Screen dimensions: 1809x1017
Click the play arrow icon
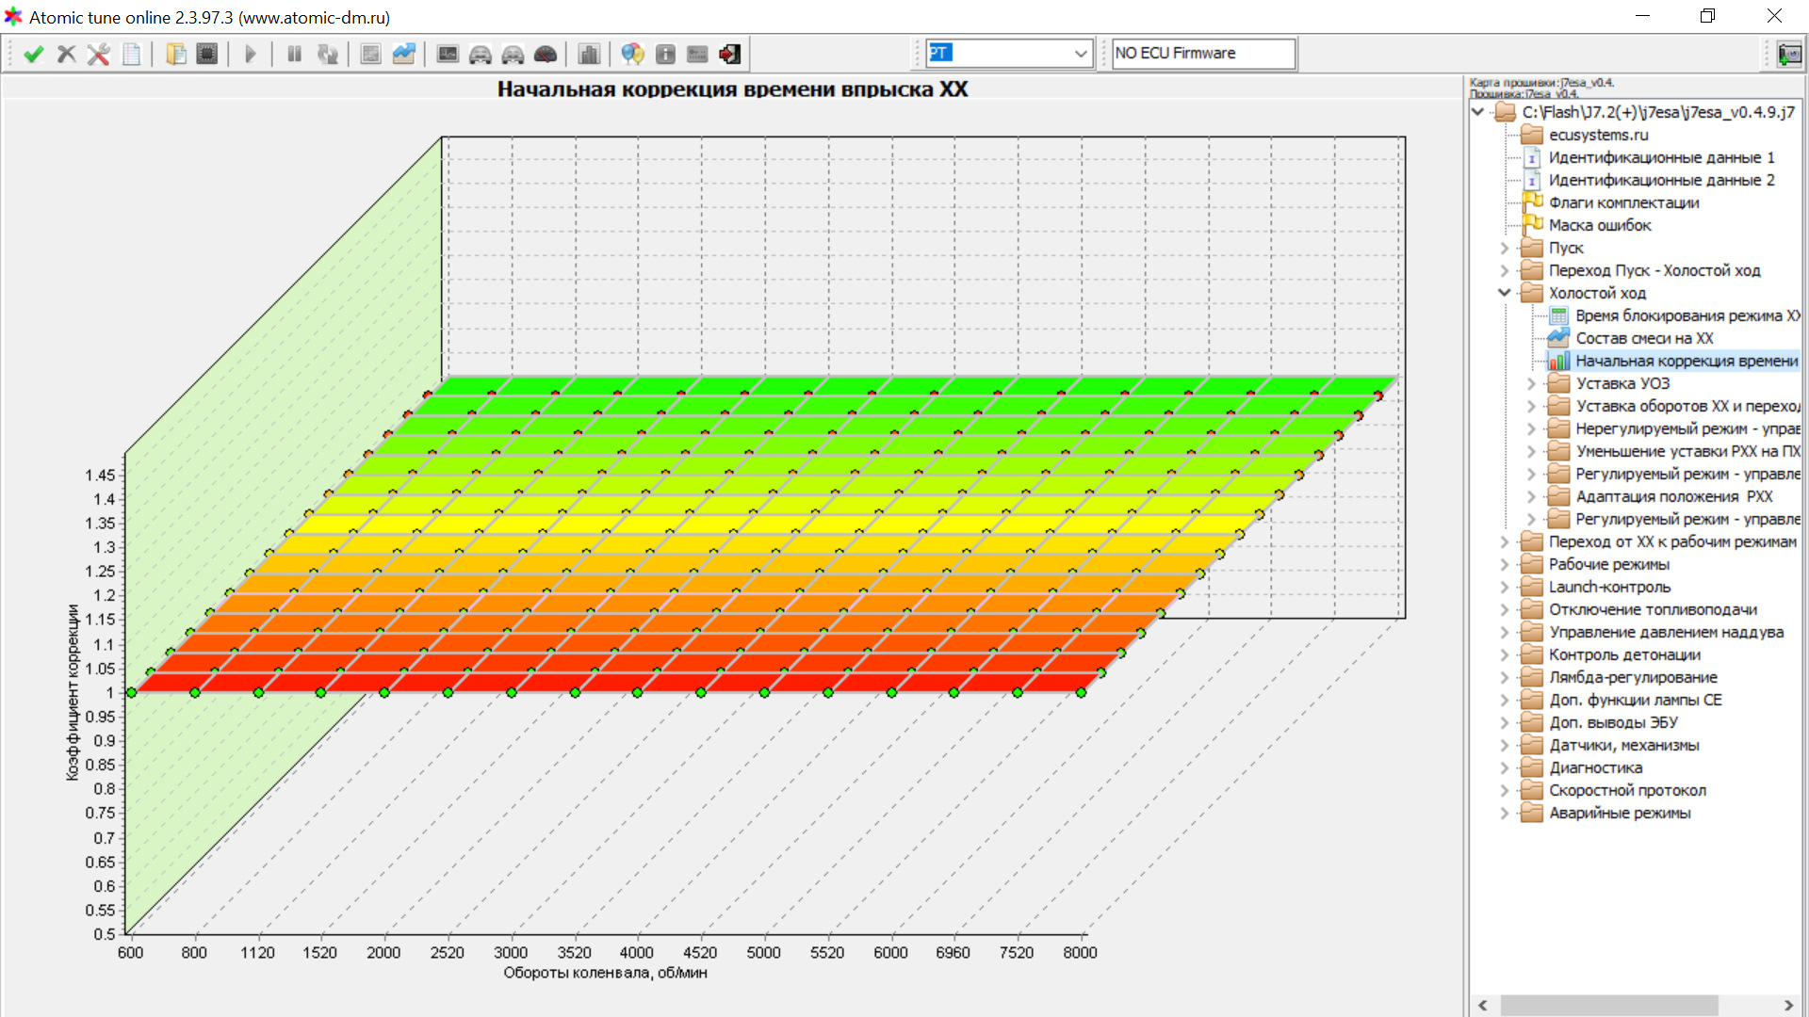[251, 54]
